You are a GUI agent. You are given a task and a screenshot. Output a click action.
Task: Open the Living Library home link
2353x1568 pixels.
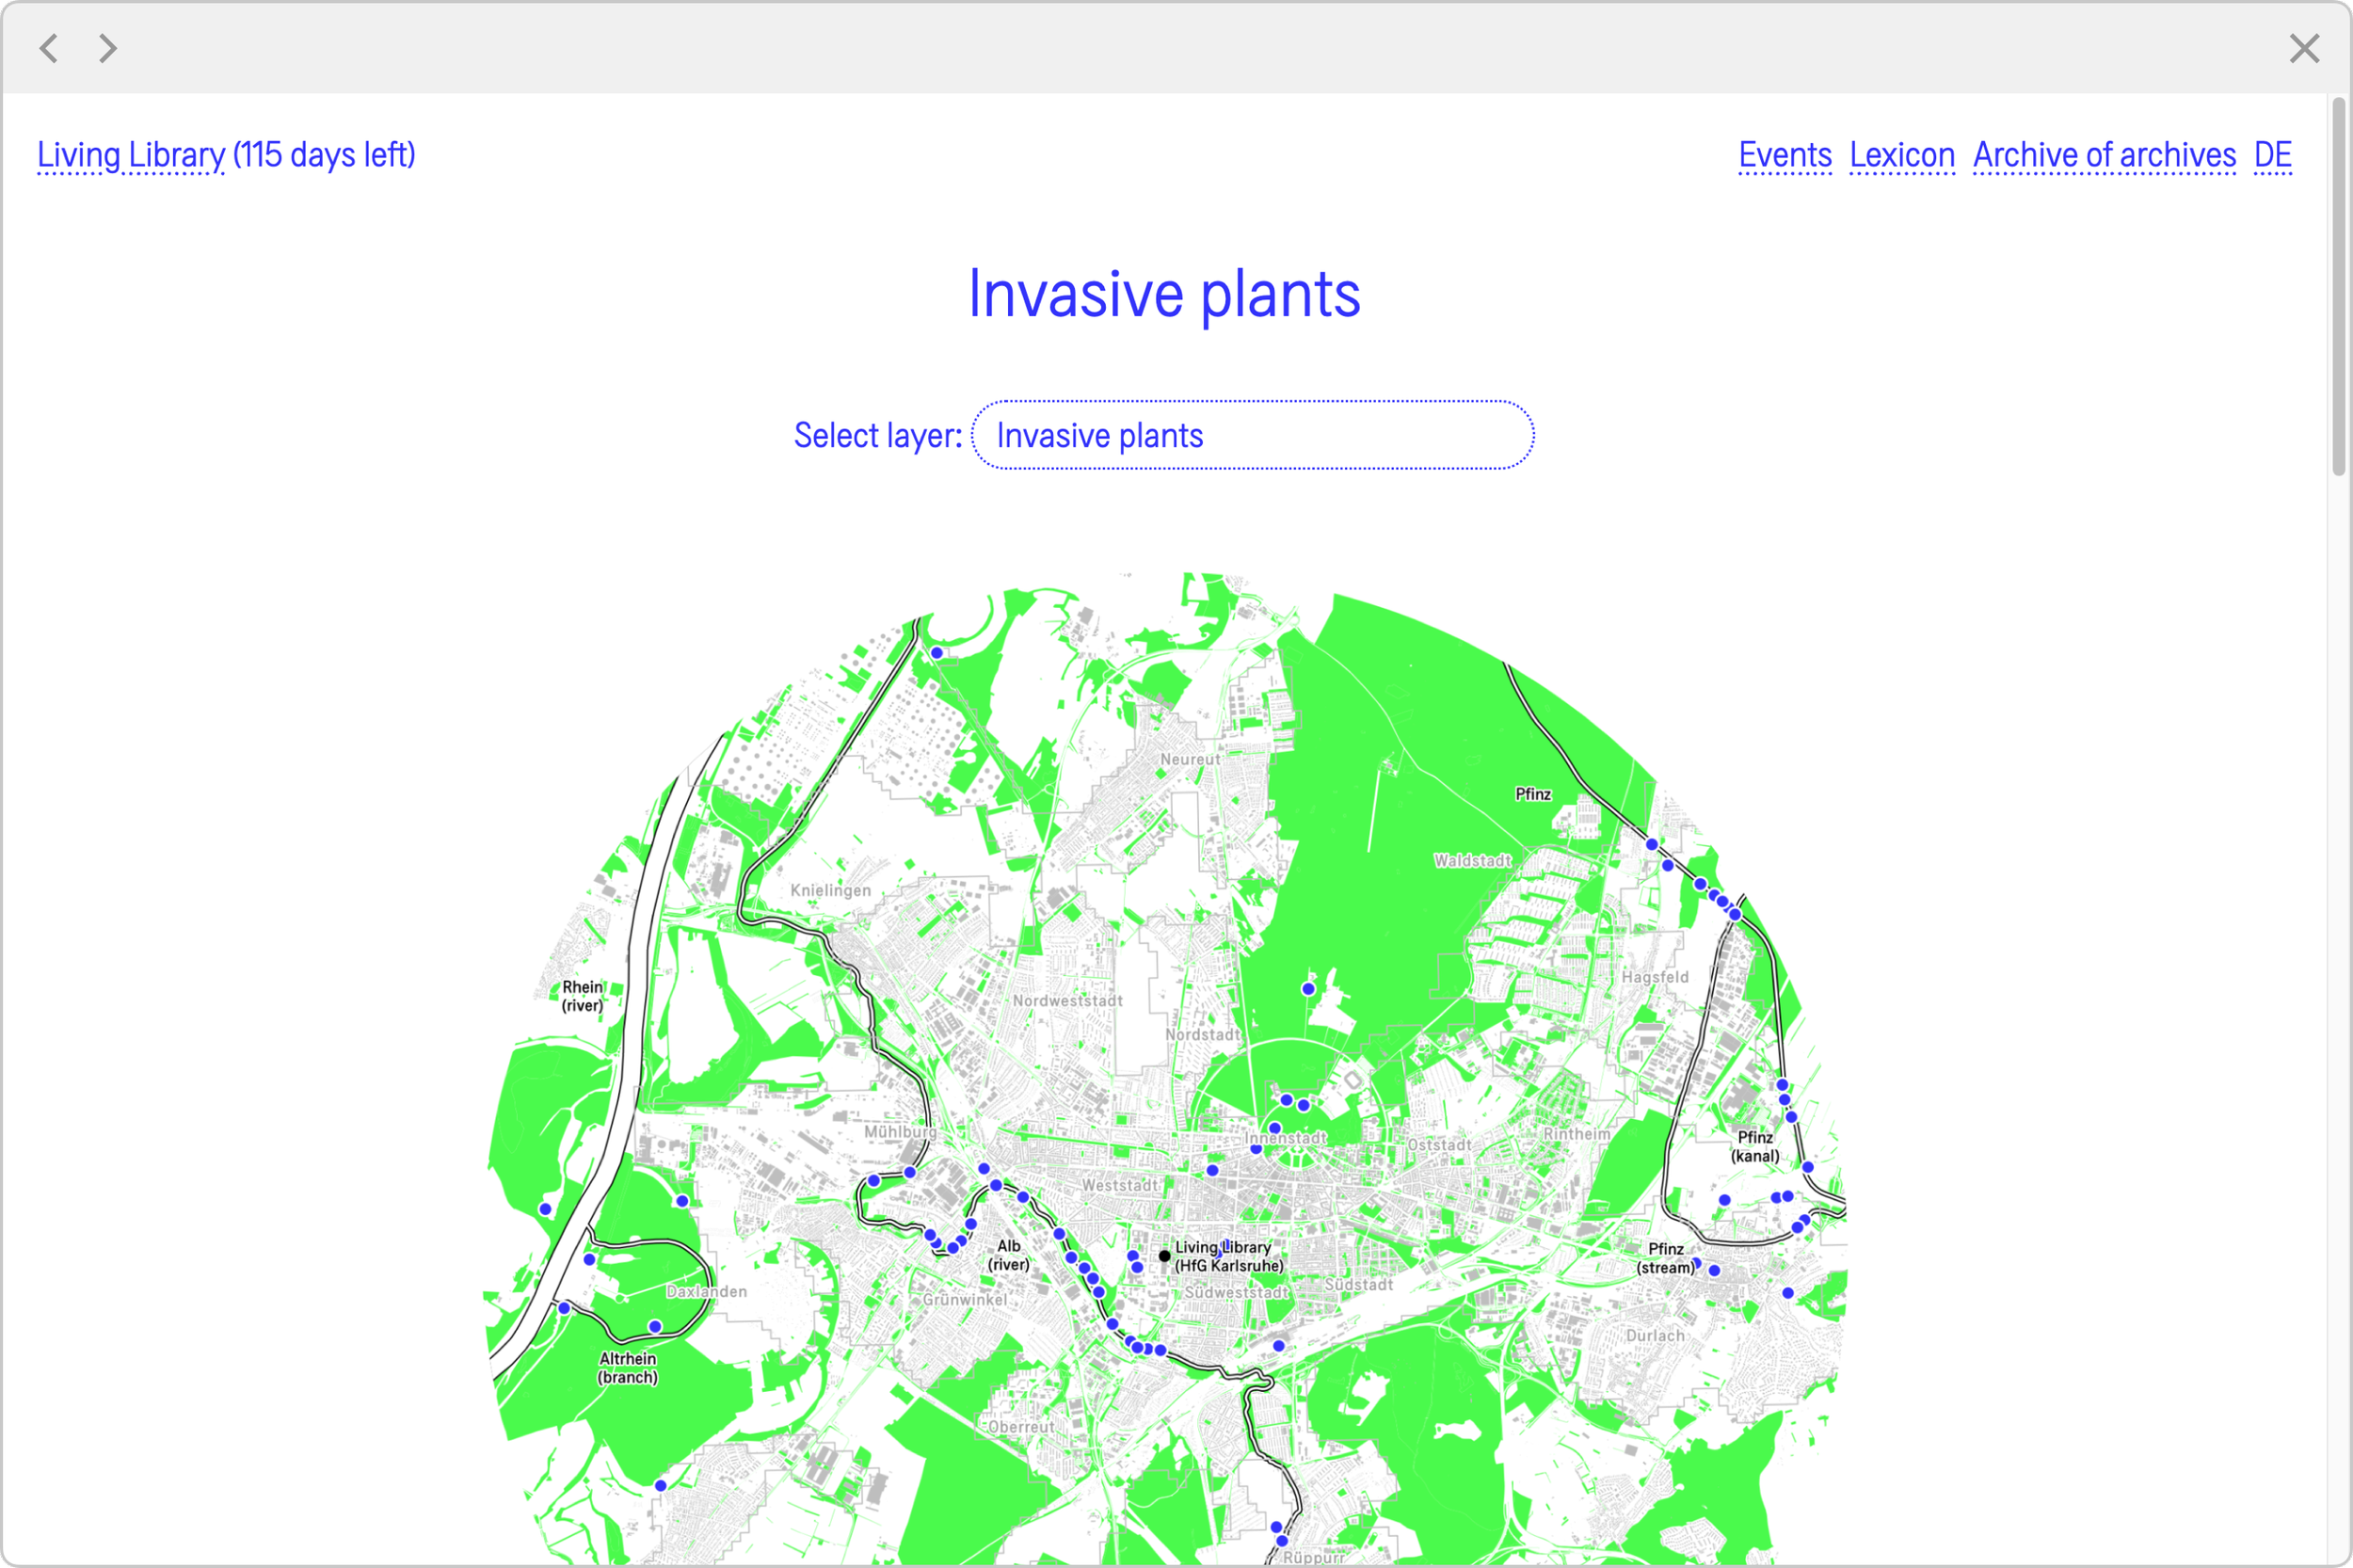click(131, 155)
